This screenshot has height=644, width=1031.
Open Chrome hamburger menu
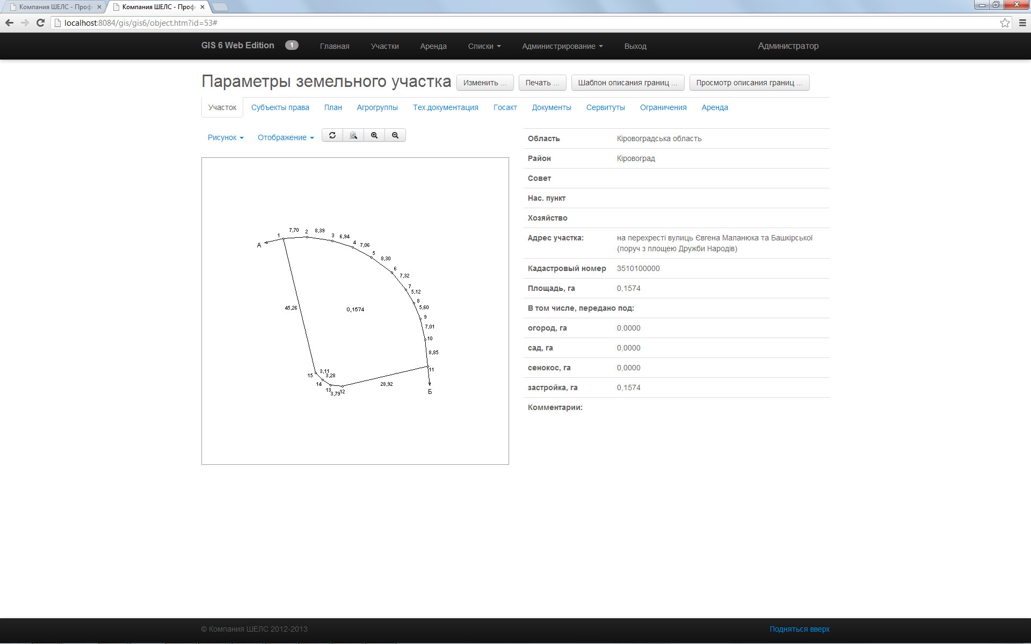click(x=1022, y=23)
